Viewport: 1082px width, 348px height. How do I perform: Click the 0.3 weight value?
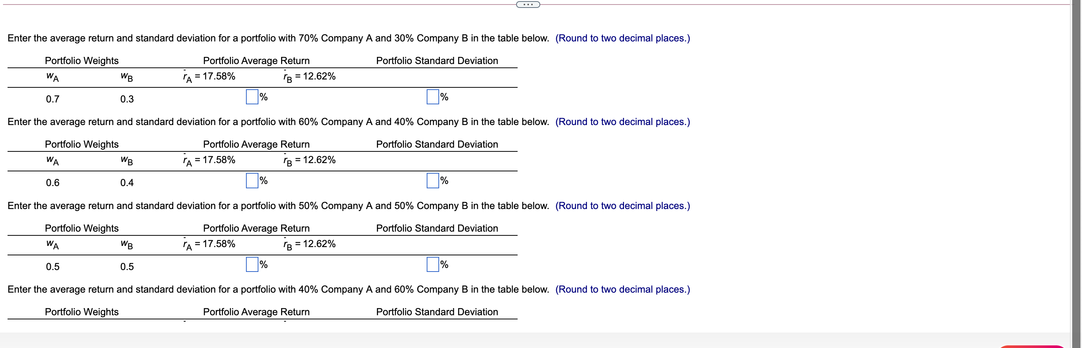tap(127, 99)
